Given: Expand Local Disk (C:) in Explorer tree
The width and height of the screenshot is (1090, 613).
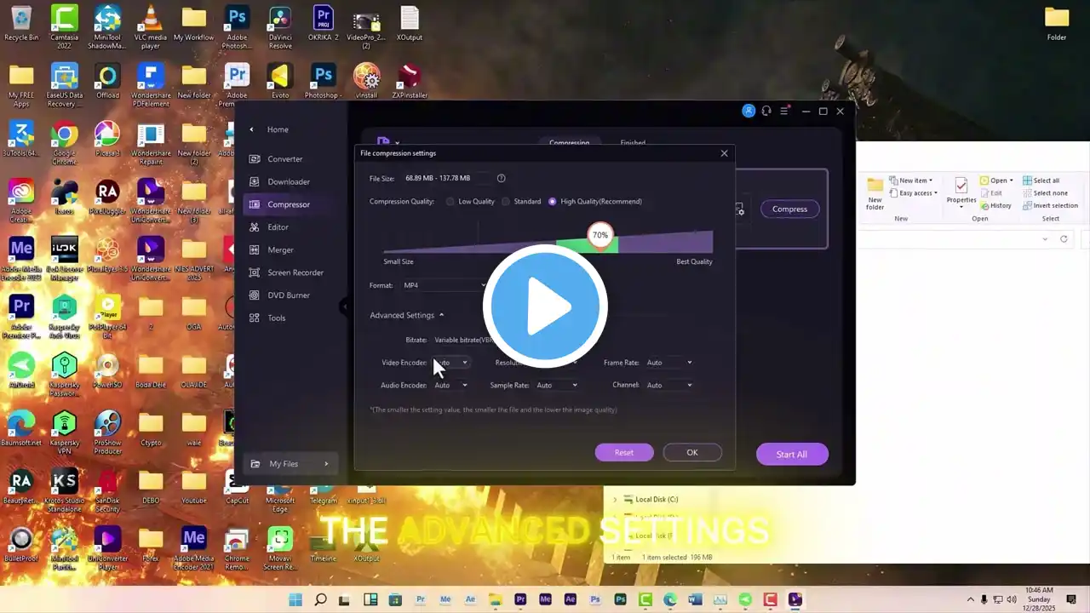Looking at the screenshot, I should coord(616,500).
